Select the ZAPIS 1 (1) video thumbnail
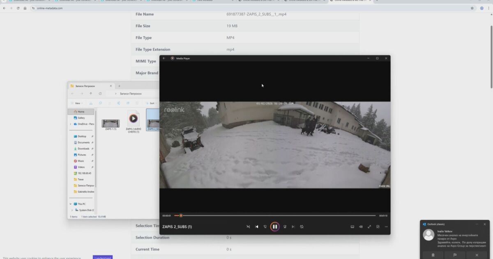This screenshot has height=259, width=493. coord(111,123)
